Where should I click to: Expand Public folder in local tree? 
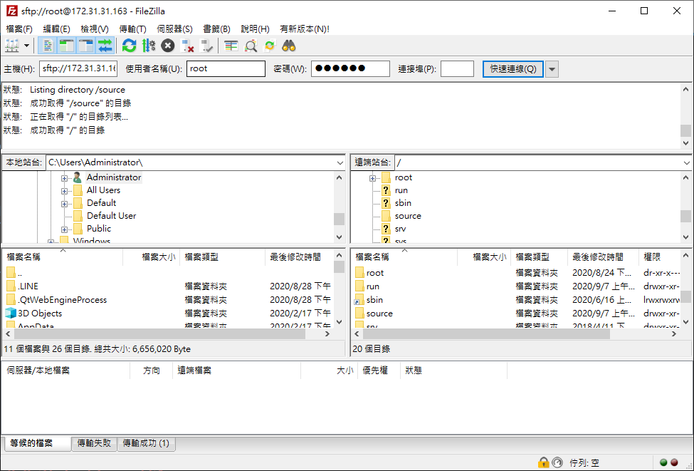64,229
